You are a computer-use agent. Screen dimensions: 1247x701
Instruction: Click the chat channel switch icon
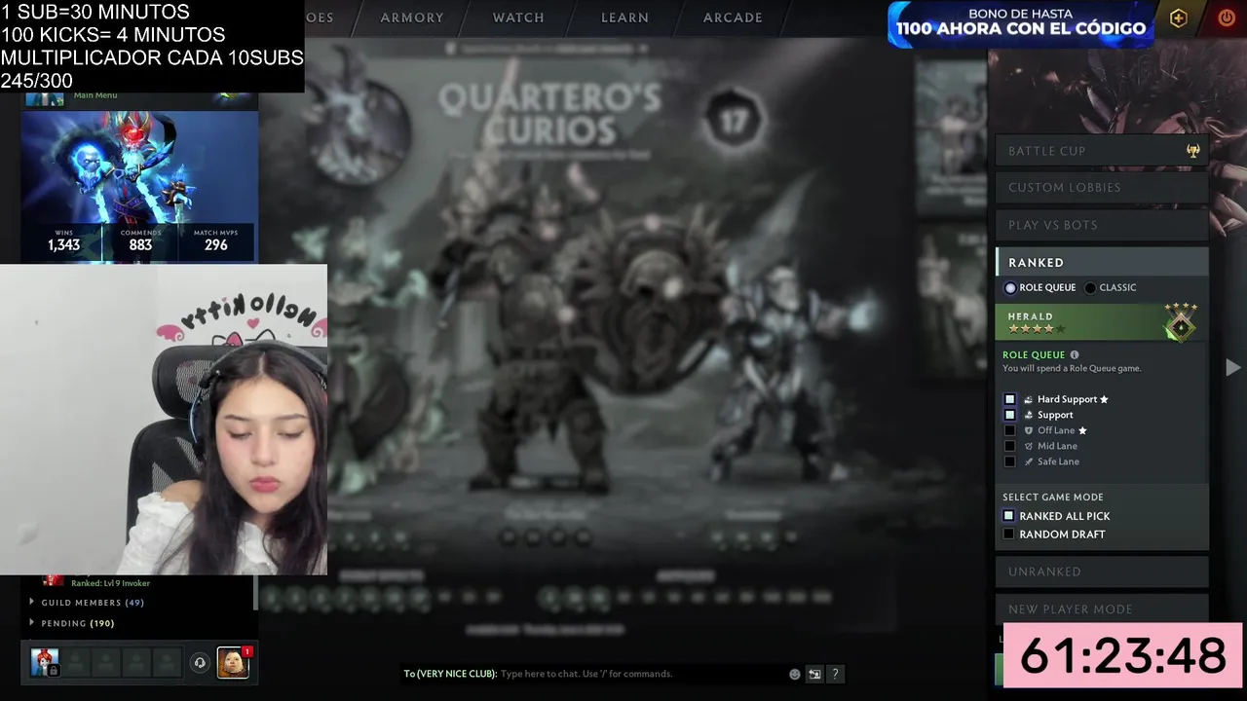coord(814,674)
